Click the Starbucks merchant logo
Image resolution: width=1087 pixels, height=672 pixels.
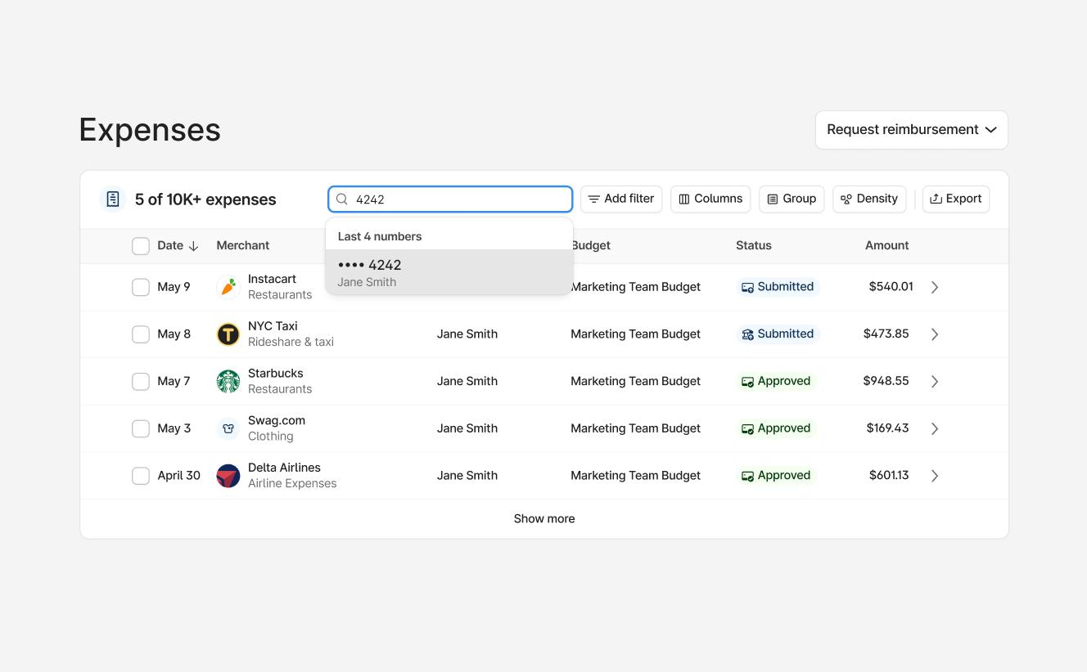coord(228,381)
